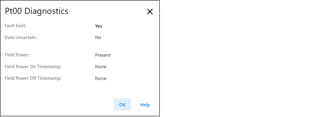Open Help for diagnostics

coord(145,105)
